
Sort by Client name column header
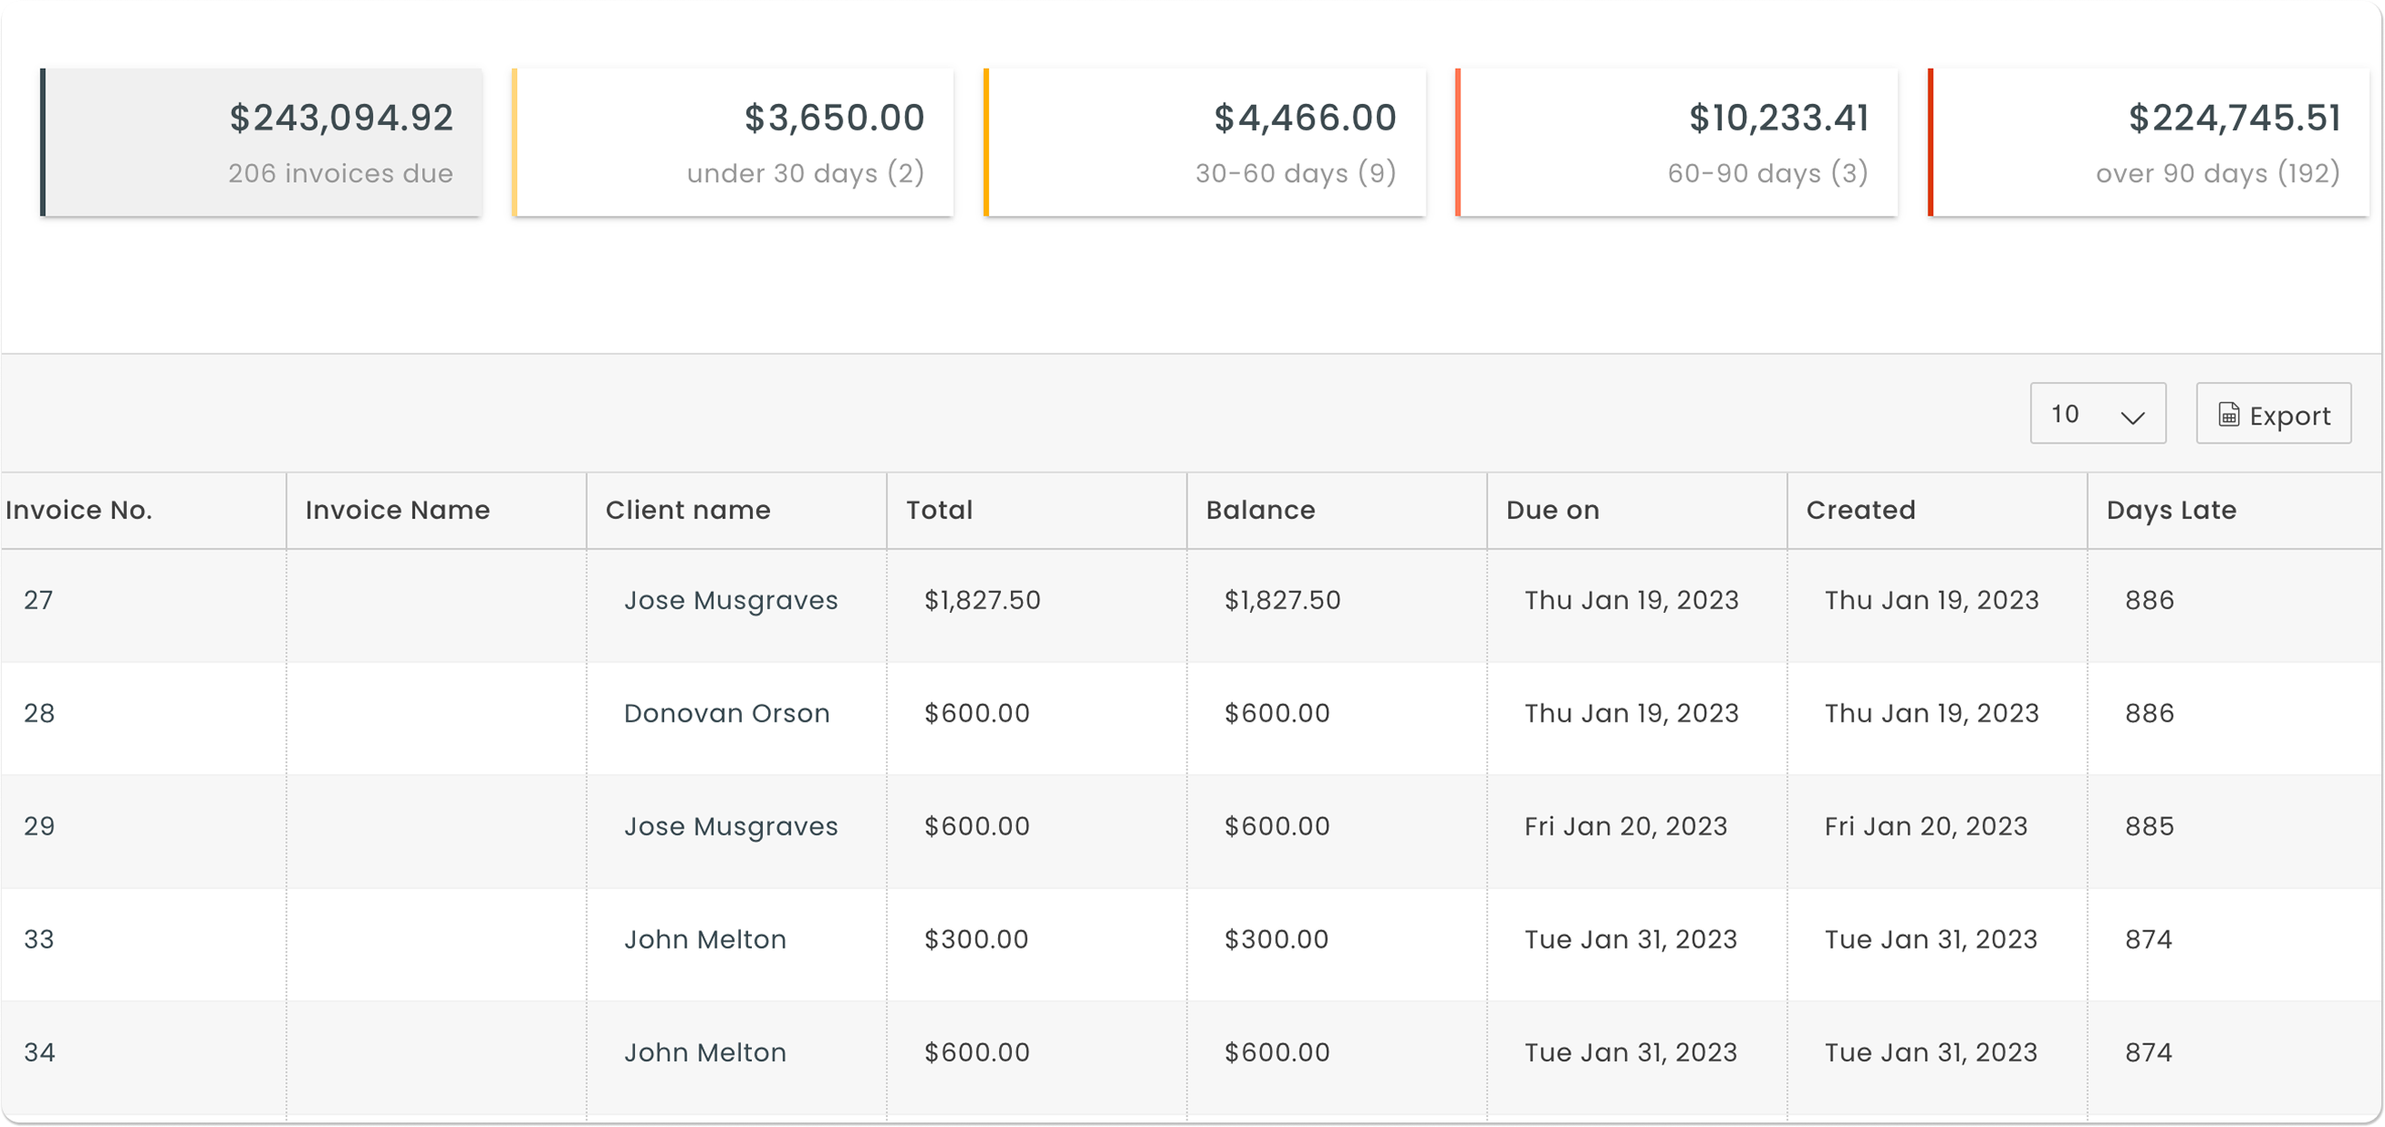point(688,510)
